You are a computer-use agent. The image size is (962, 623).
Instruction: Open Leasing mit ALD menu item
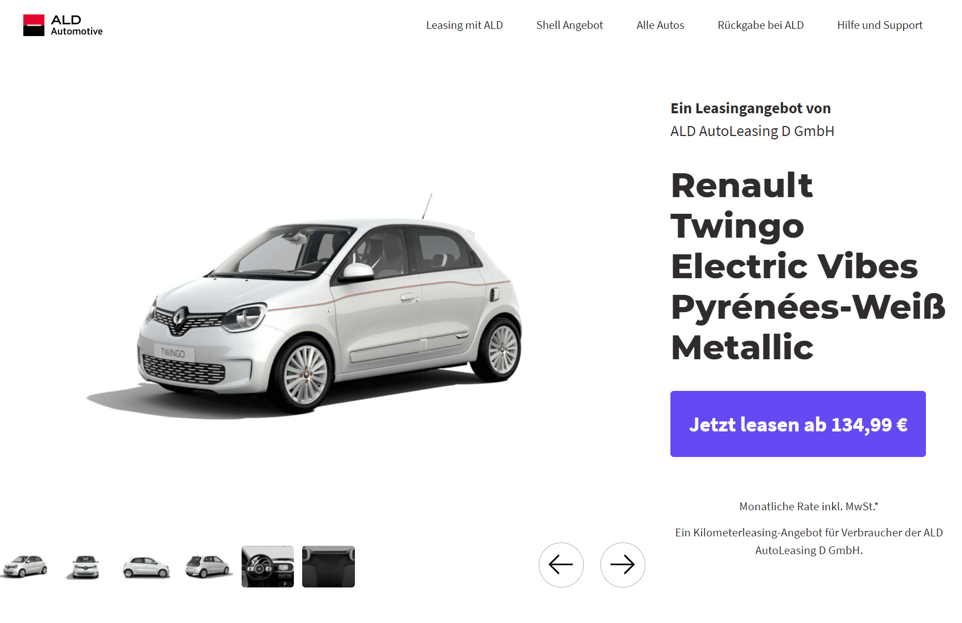[x=464, y=25]
